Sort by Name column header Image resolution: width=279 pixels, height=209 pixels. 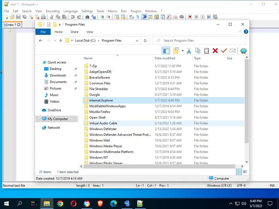(x=118, y=58)
